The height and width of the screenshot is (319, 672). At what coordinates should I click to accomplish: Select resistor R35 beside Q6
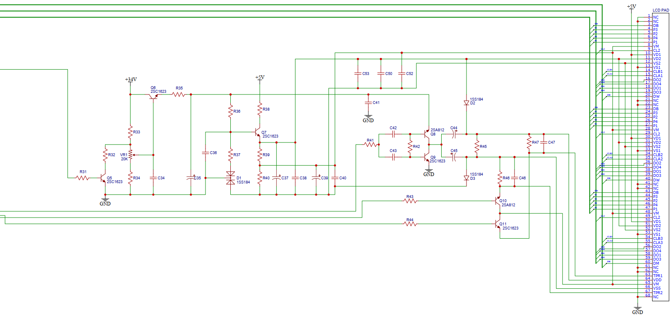coord(179,94)
